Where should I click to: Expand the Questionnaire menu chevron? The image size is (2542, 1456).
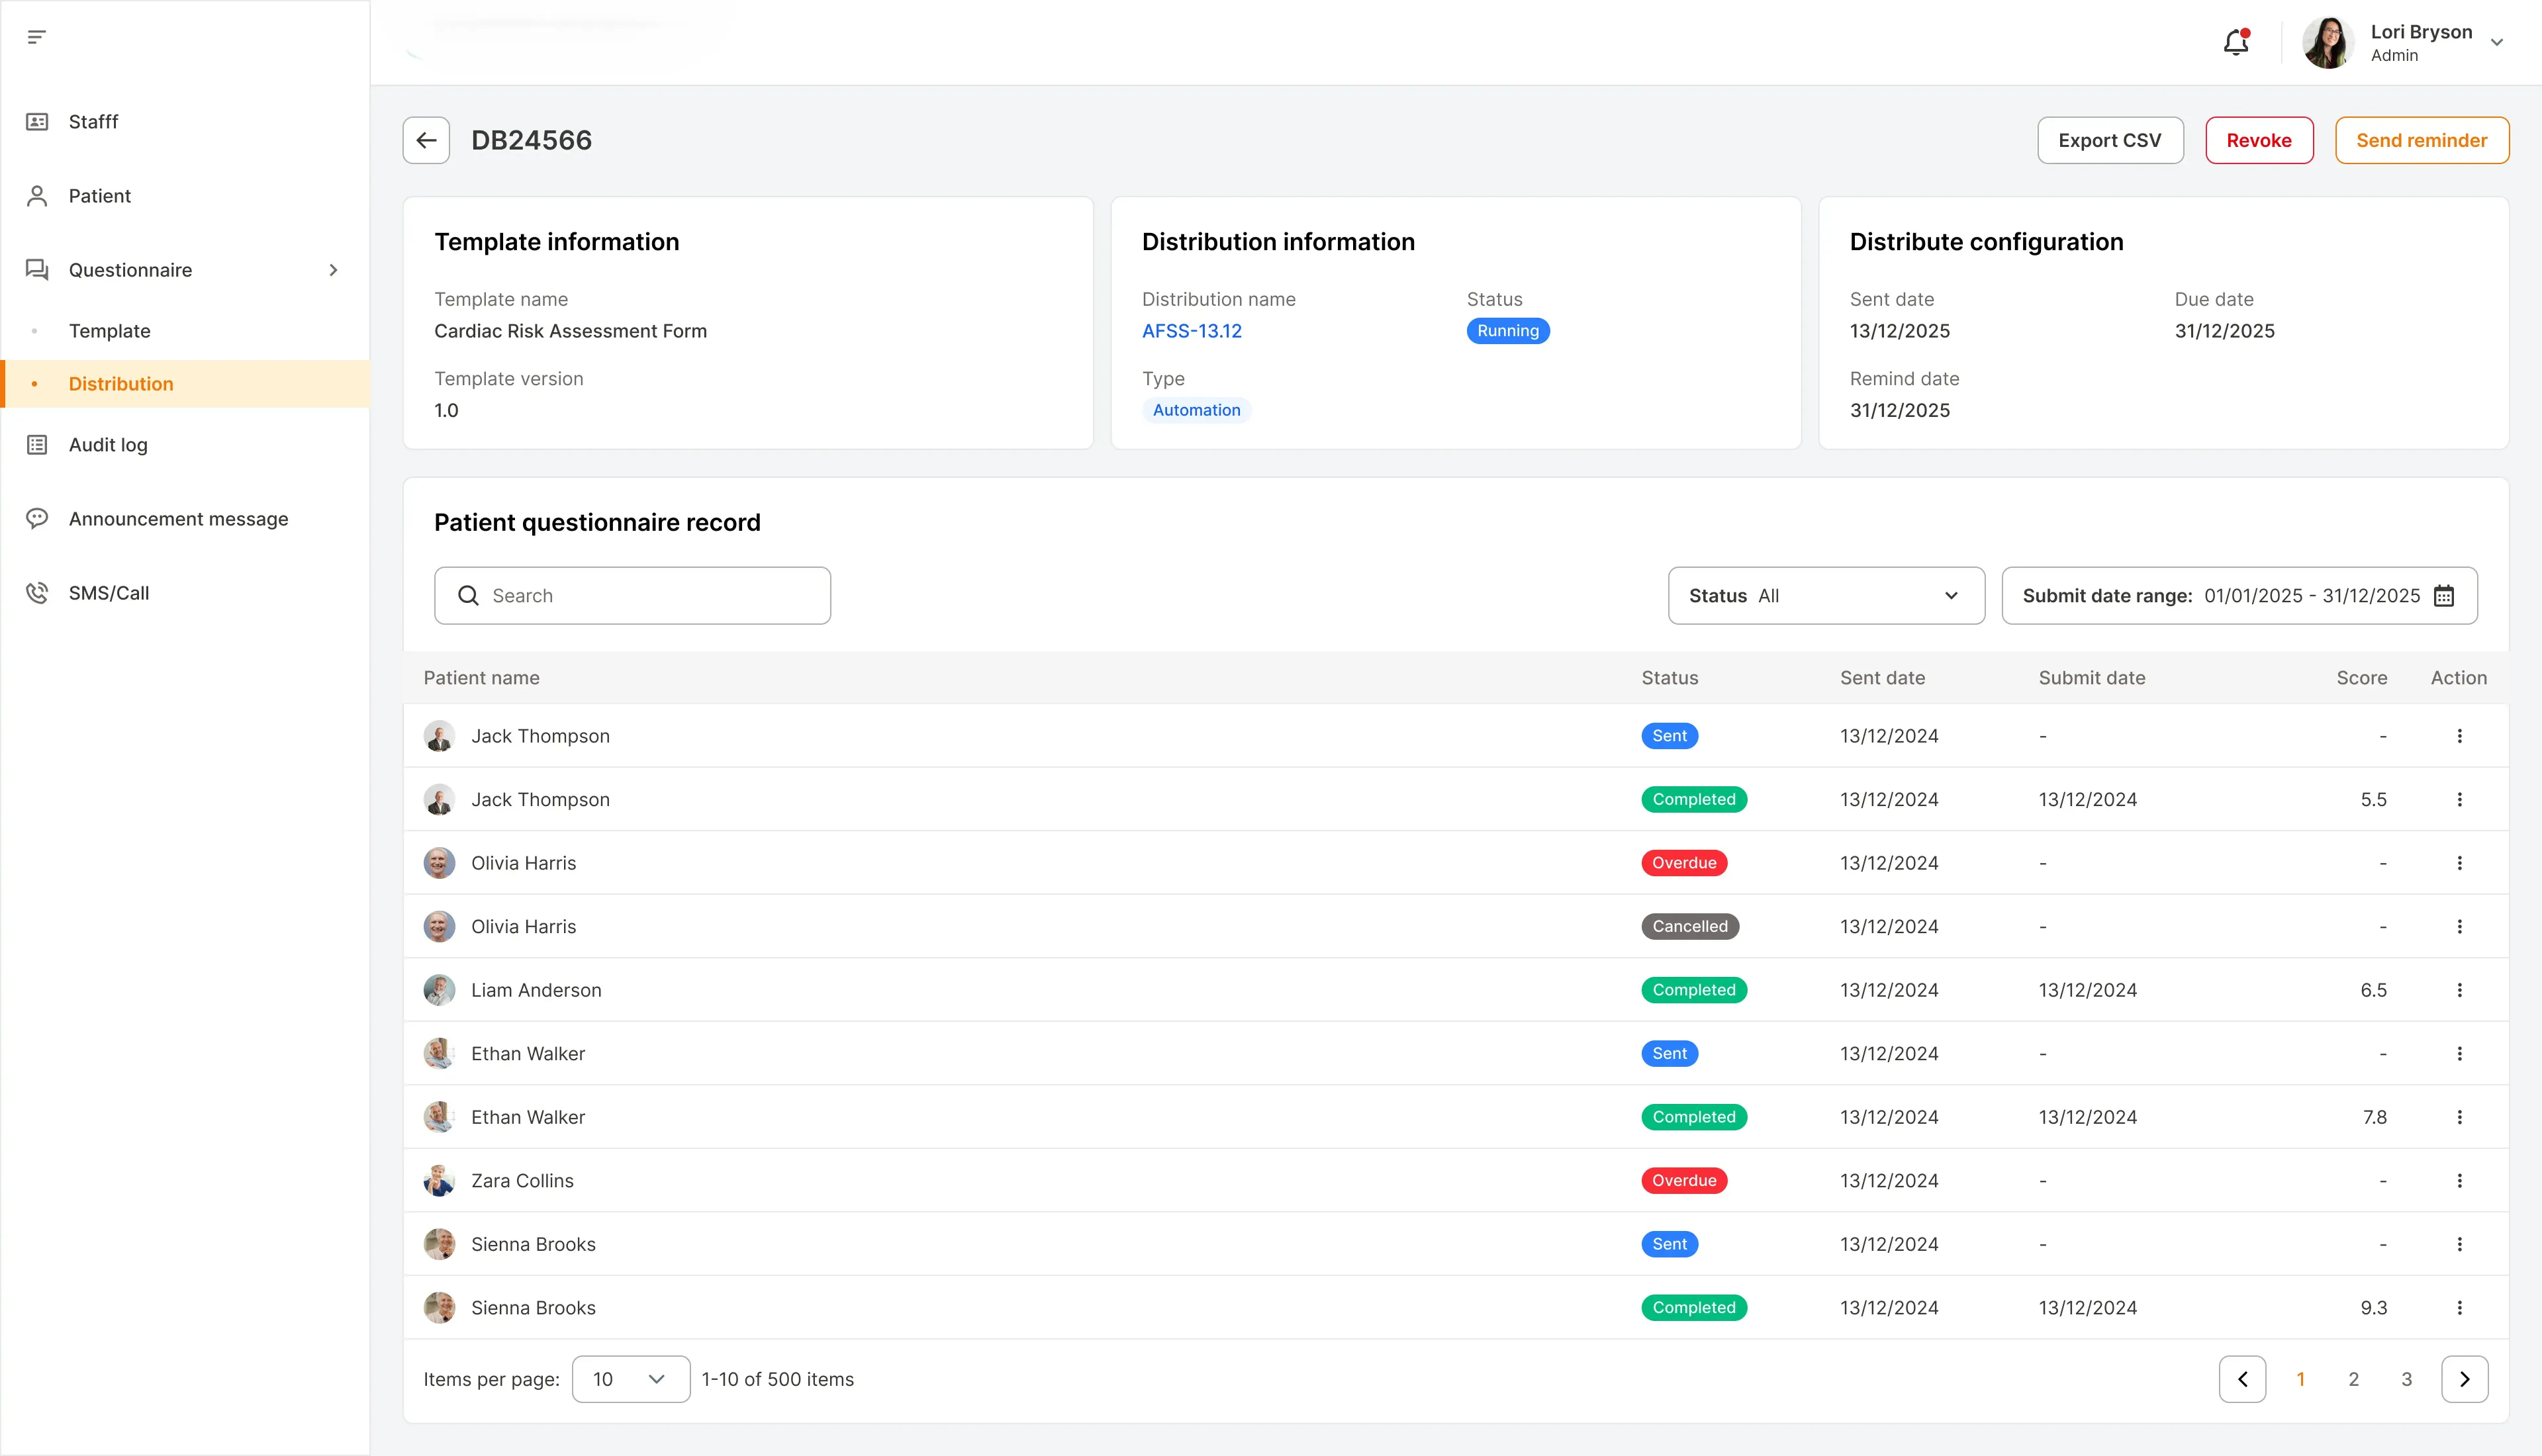tap(333, 270)
